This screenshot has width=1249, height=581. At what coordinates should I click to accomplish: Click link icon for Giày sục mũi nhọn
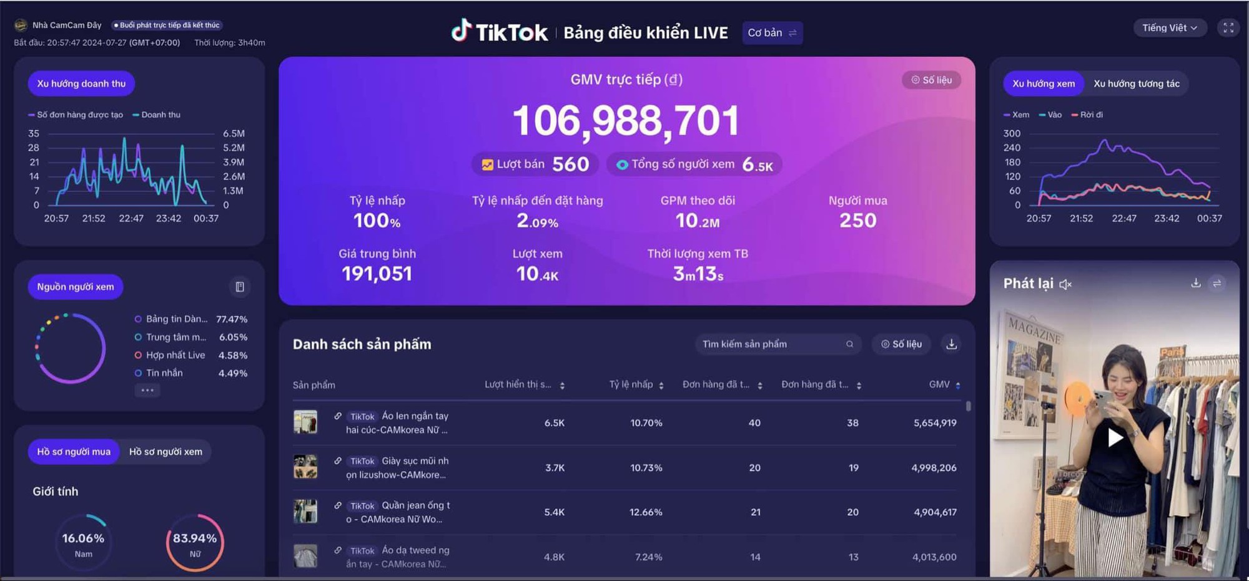click(x=338, y=461)
